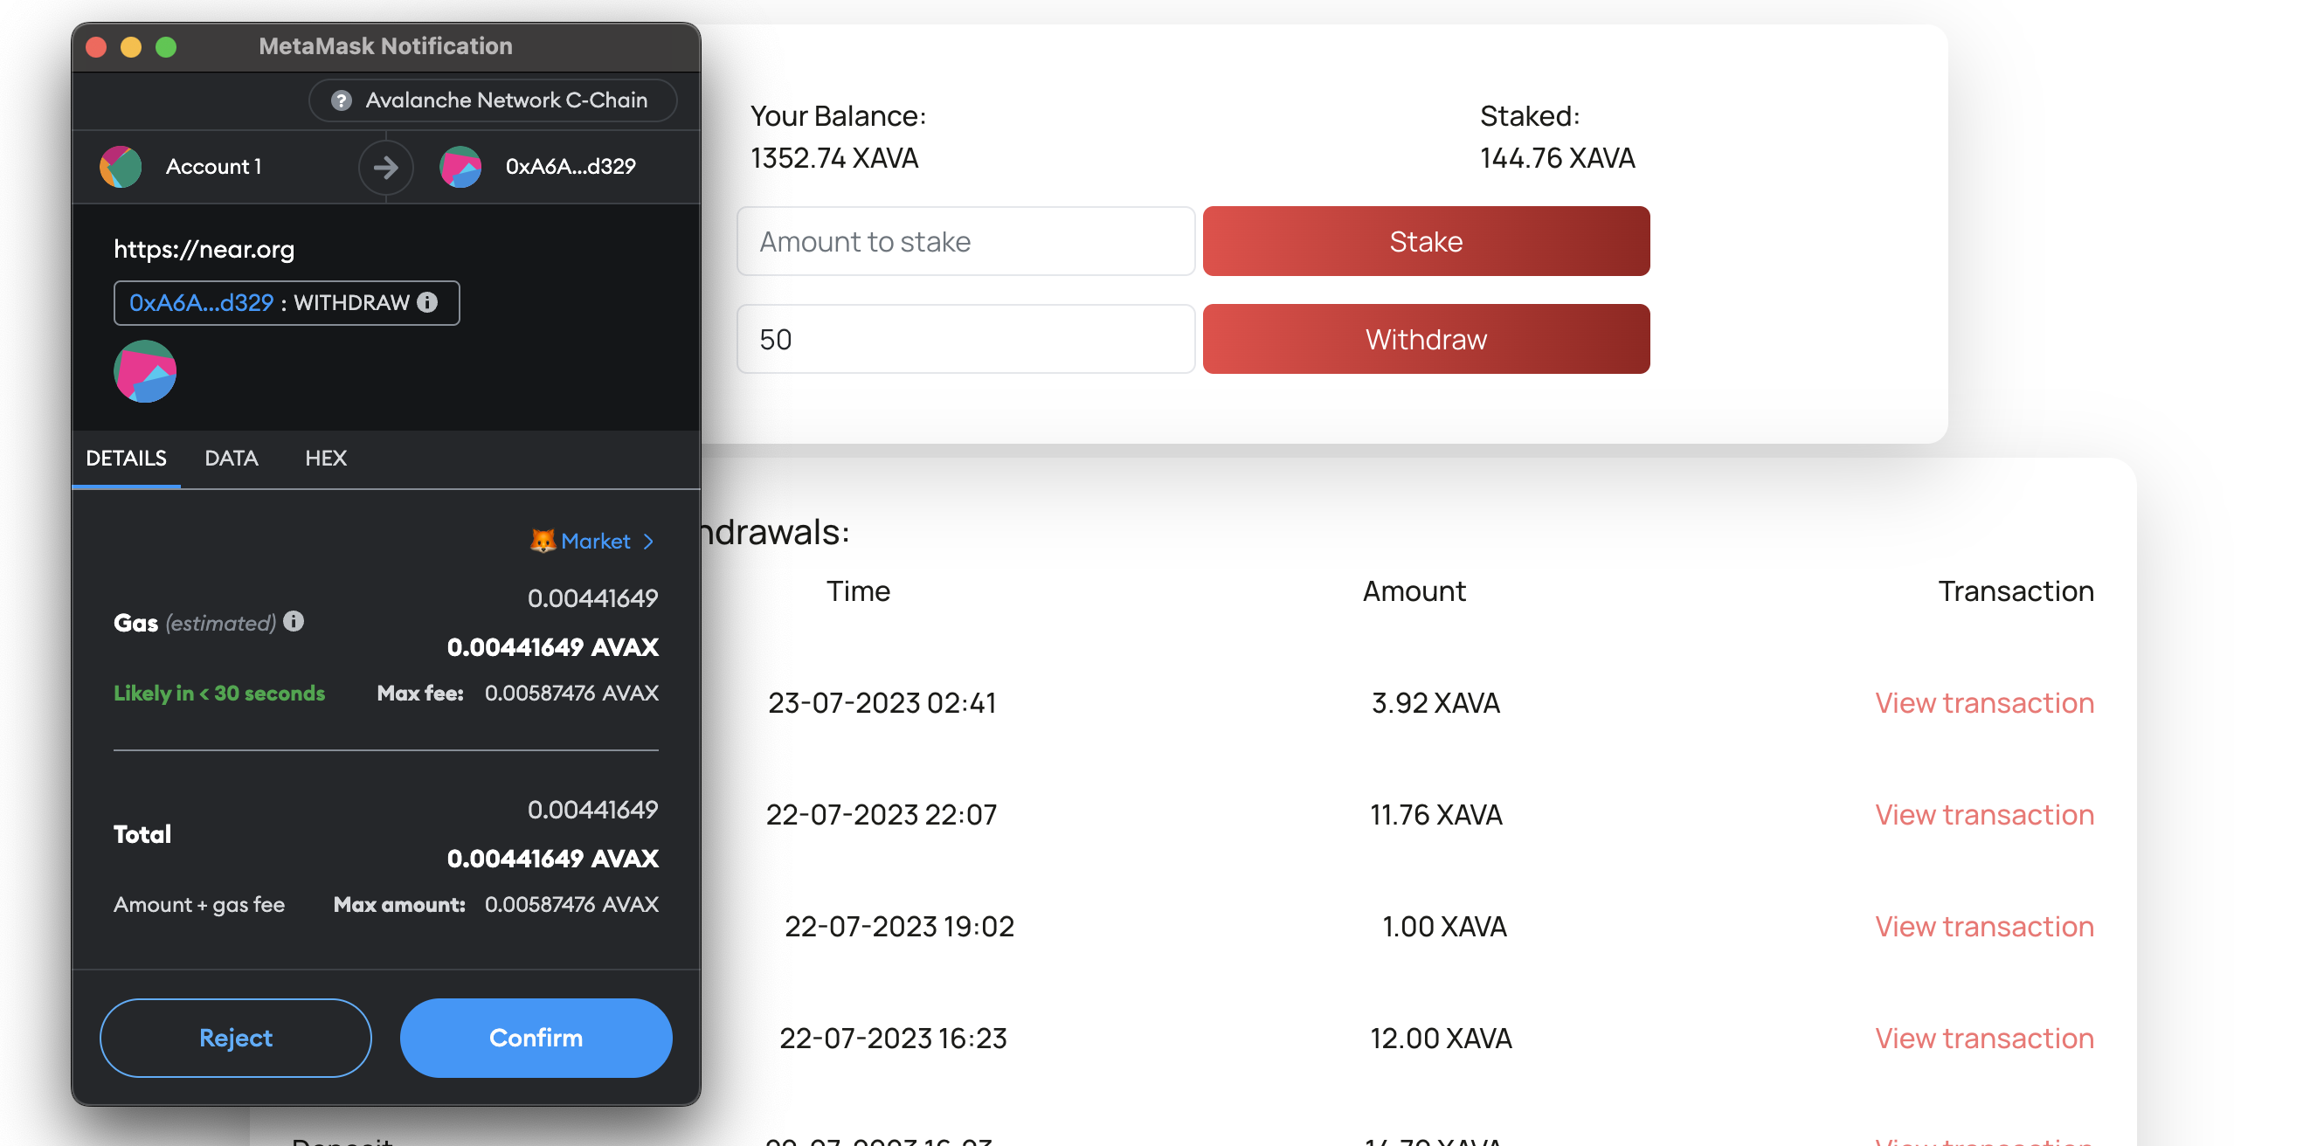Open the 0xA6A...d329 contract address link
This screenshot has width=2303, height=1146.
[201, 303]
